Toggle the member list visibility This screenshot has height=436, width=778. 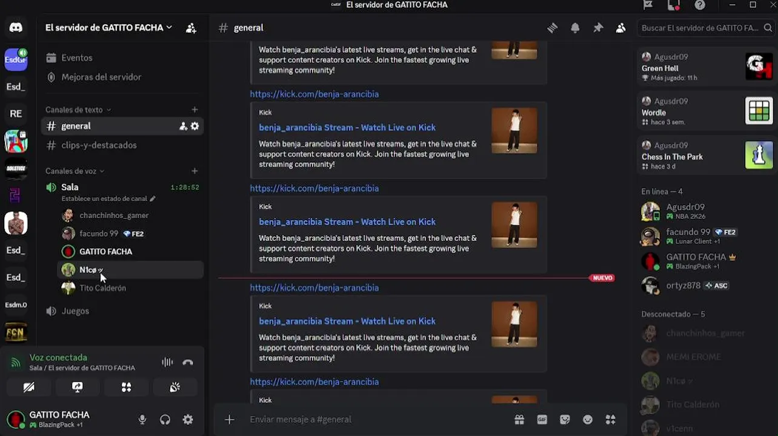coord(620,28)
